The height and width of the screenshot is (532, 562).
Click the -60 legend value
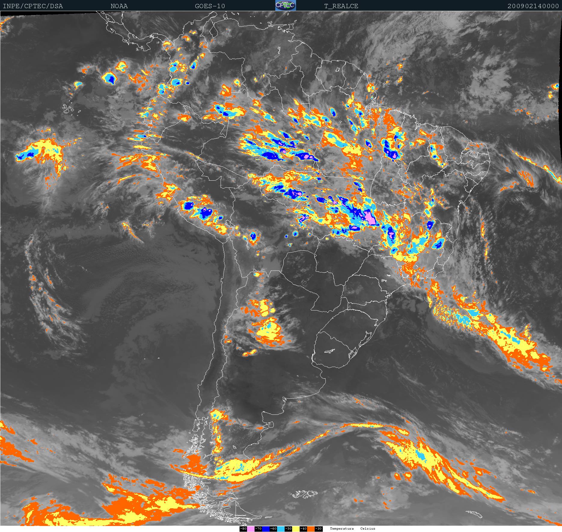coord(273,529)
